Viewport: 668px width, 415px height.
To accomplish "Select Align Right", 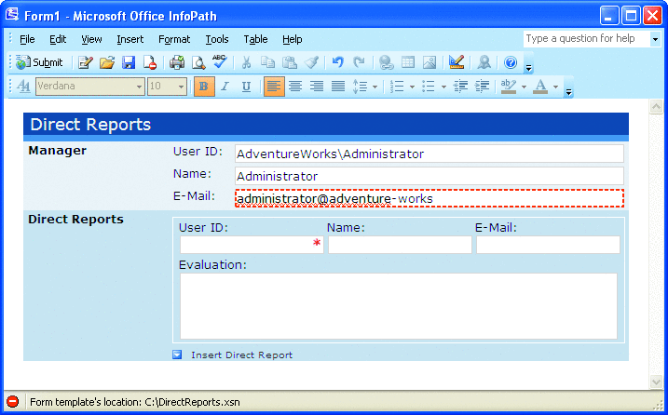I will pyautogui.click(x=317, y=87).
